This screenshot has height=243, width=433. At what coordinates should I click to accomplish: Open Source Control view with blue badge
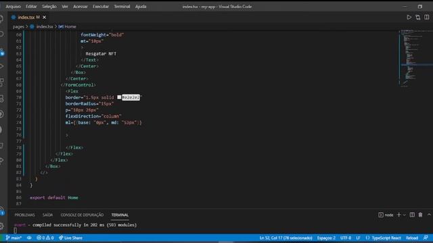pos(1,51)
